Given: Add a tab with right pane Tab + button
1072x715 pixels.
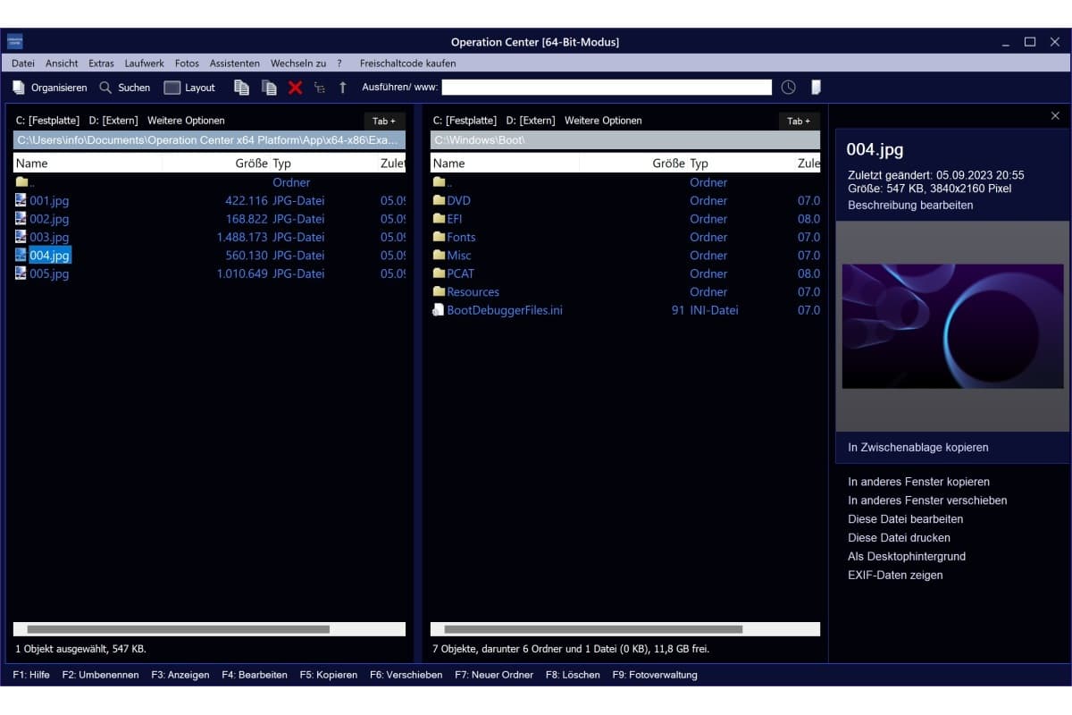Looking at the screenshot, I should coord(799,121).
